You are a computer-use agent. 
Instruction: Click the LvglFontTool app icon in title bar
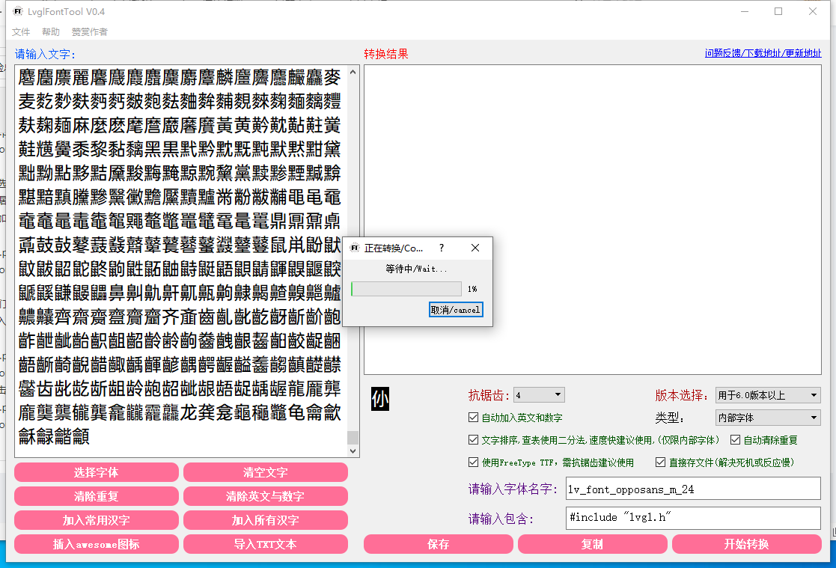[18, 11]
